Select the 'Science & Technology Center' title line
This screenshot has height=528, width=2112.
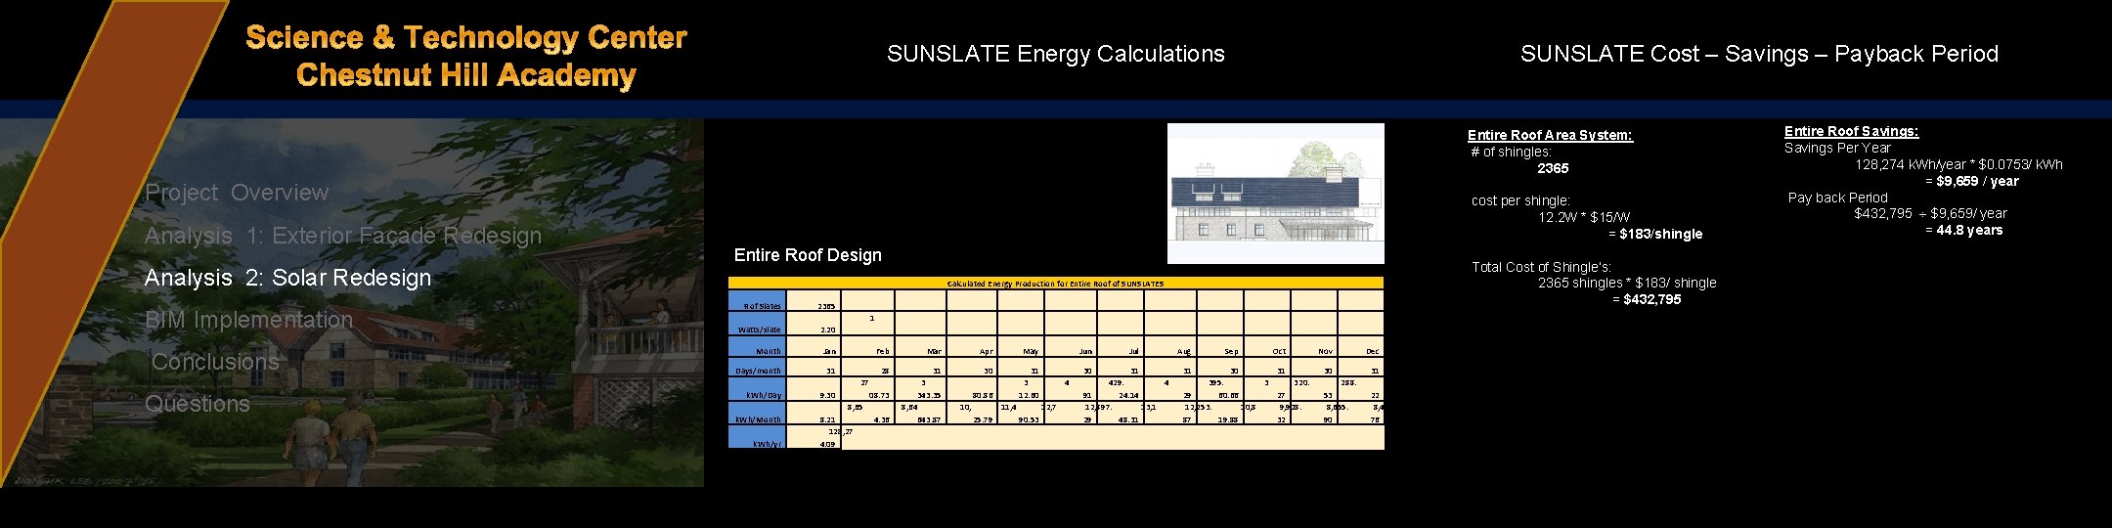click(x=466, y=37)
